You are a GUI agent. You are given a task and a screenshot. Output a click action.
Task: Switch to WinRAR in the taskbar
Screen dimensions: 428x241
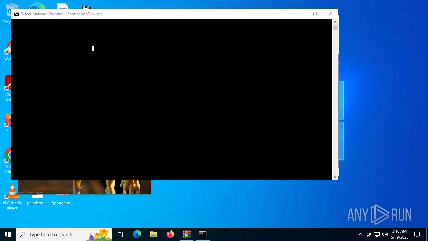[187, 234]
